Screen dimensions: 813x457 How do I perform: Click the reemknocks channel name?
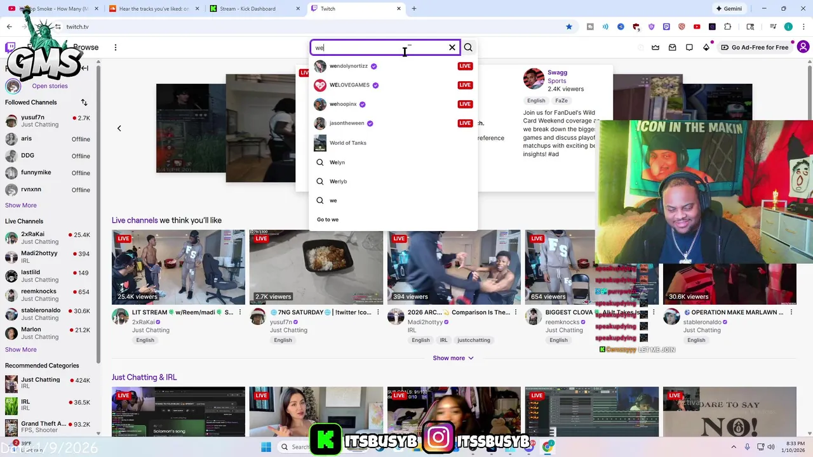pos(562,322)
